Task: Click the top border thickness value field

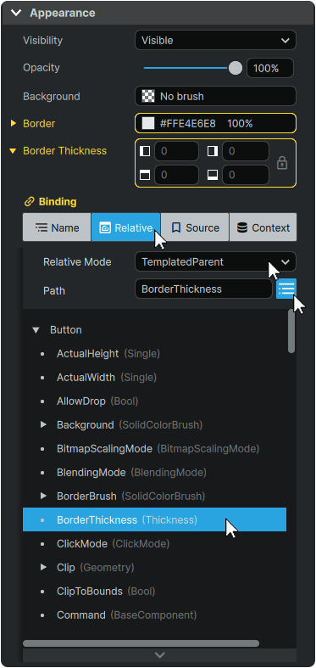Action: pos(176,175)
